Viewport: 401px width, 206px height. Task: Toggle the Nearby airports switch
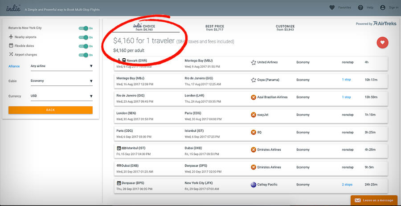click(84, 37)
